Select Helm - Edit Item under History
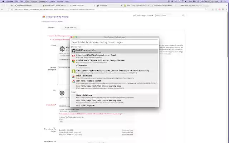 pos(114,96)
